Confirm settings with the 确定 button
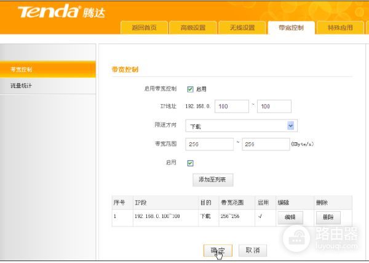369x263 pixels. click(217, 251)
